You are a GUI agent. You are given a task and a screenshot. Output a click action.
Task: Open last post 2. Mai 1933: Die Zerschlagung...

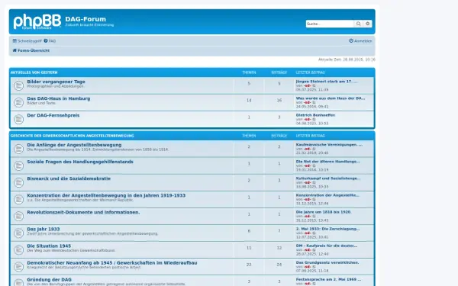pos(327,229)
